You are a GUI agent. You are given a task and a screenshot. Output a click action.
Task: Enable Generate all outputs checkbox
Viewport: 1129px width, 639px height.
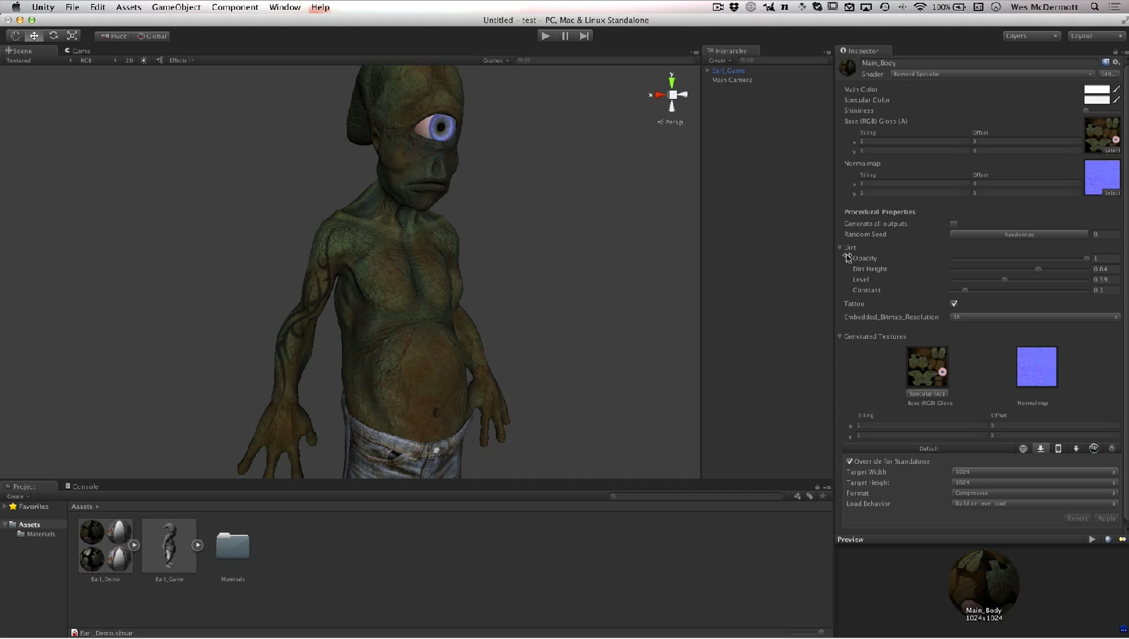point(954,224)
